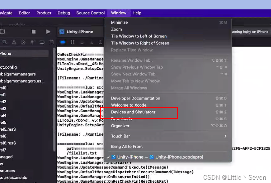Screen dimensions: 271x183
Task: Open the Help menu
Action: [x=137, y=13]
